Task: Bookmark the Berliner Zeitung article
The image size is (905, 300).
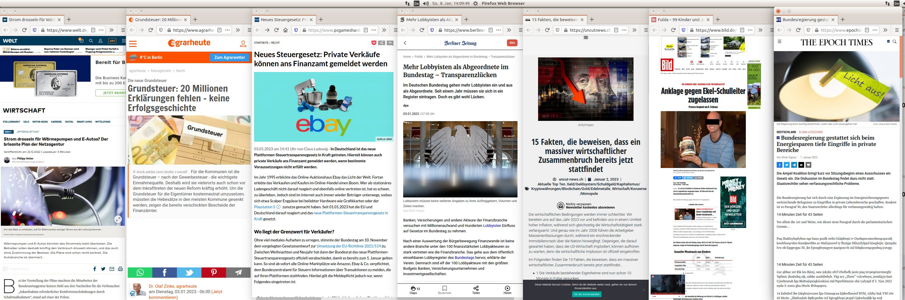Action: click(x=444, y=290)
